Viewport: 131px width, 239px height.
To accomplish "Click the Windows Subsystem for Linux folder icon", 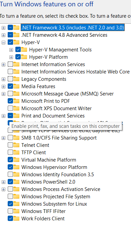I will 16,204.
